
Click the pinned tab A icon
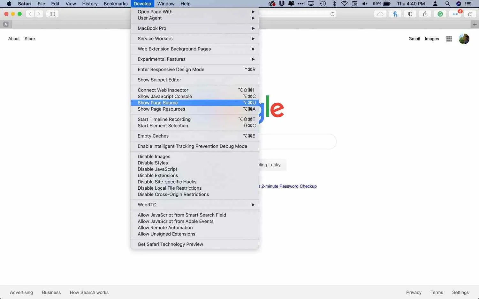6,24
